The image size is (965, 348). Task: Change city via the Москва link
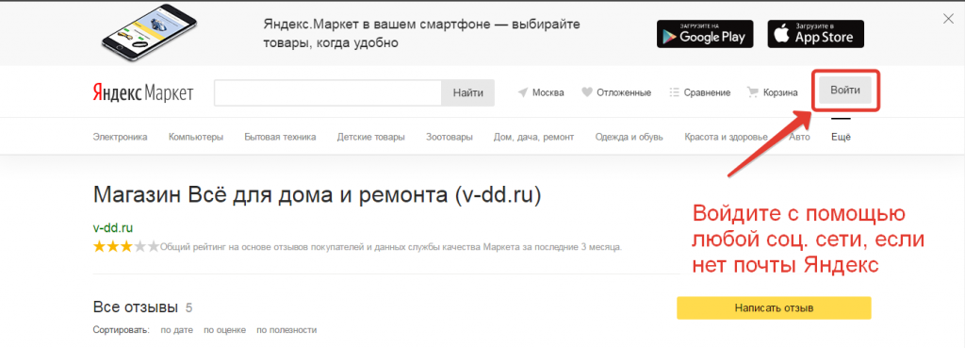(x=548, y=93)
